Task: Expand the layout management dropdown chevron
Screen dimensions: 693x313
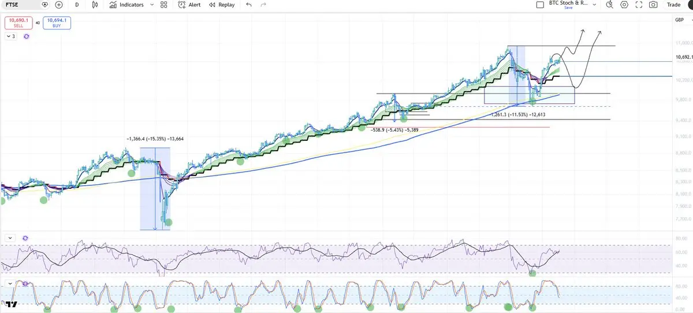Action: (595, 5)
